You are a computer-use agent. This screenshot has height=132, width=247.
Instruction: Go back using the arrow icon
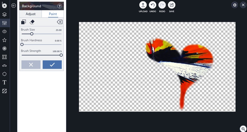tap(14, 5)
